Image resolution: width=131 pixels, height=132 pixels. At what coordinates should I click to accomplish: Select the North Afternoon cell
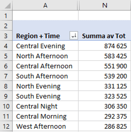tap(45, 56)
